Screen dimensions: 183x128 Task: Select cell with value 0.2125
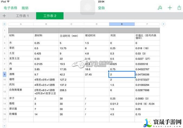coord(46,64)
